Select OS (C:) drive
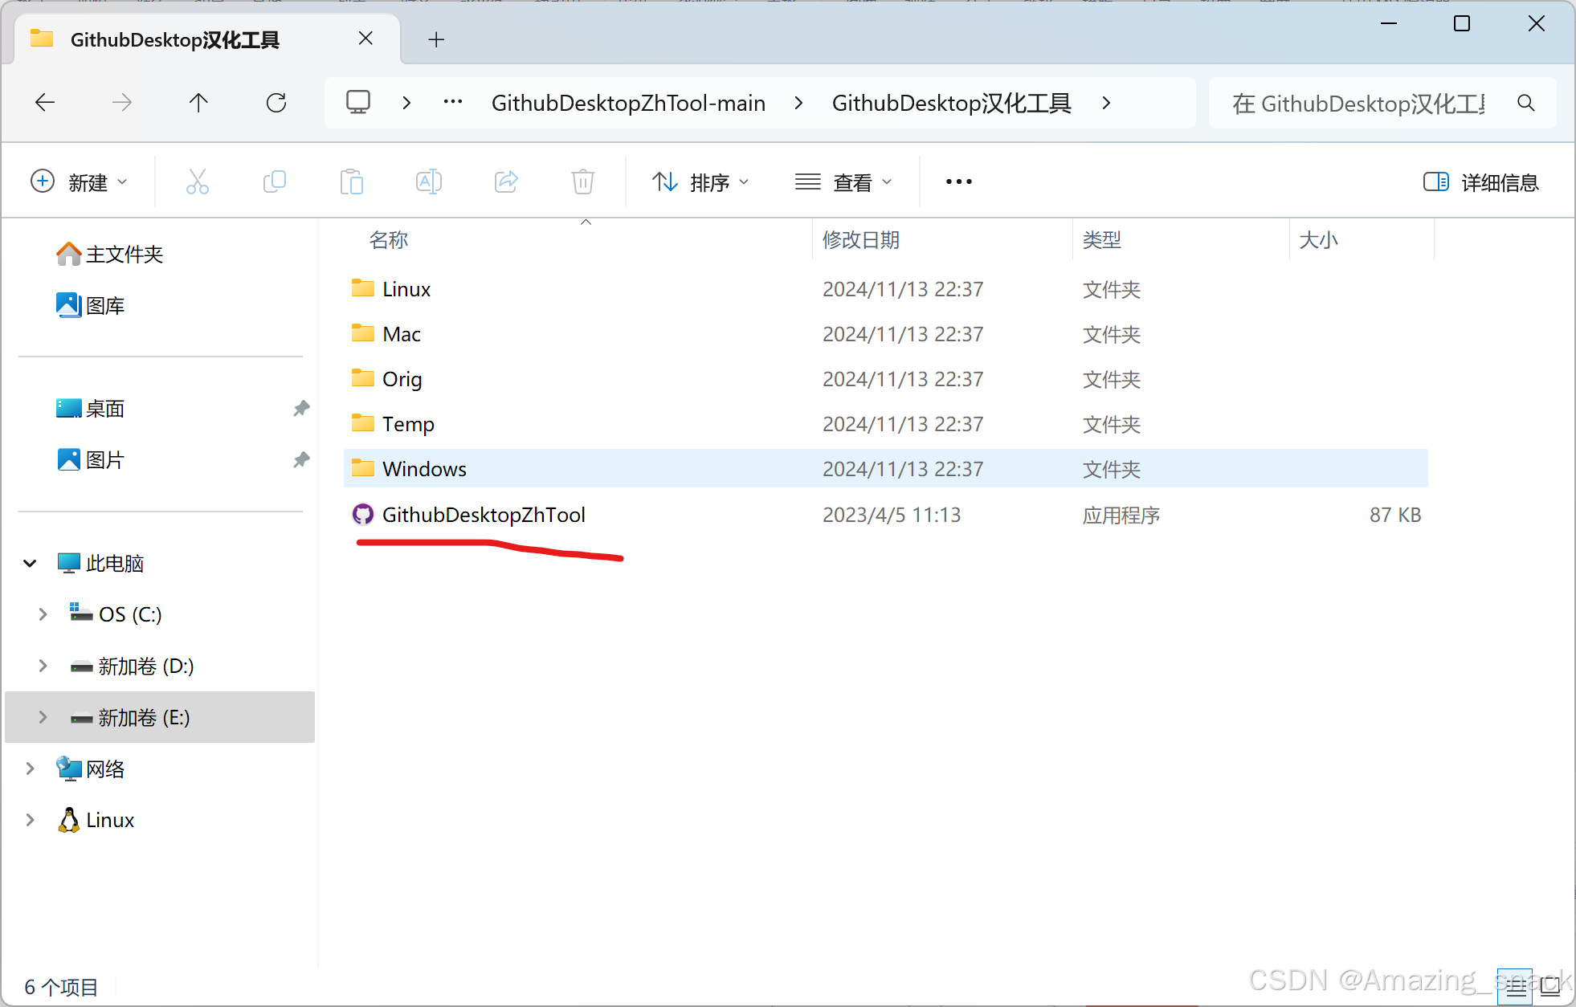The height and width of the screenshot is (1007, 1576). click(x=116, y=614)
